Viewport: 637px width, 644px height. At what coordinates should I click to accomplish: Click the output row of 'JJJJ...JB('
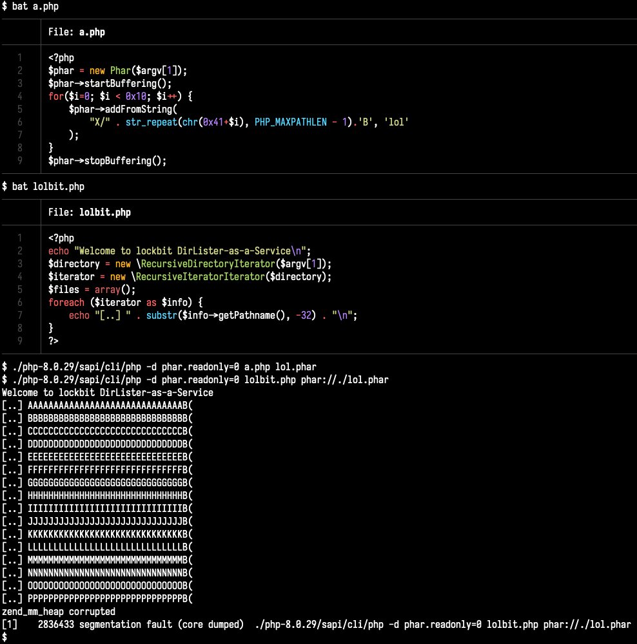(97, 521)
